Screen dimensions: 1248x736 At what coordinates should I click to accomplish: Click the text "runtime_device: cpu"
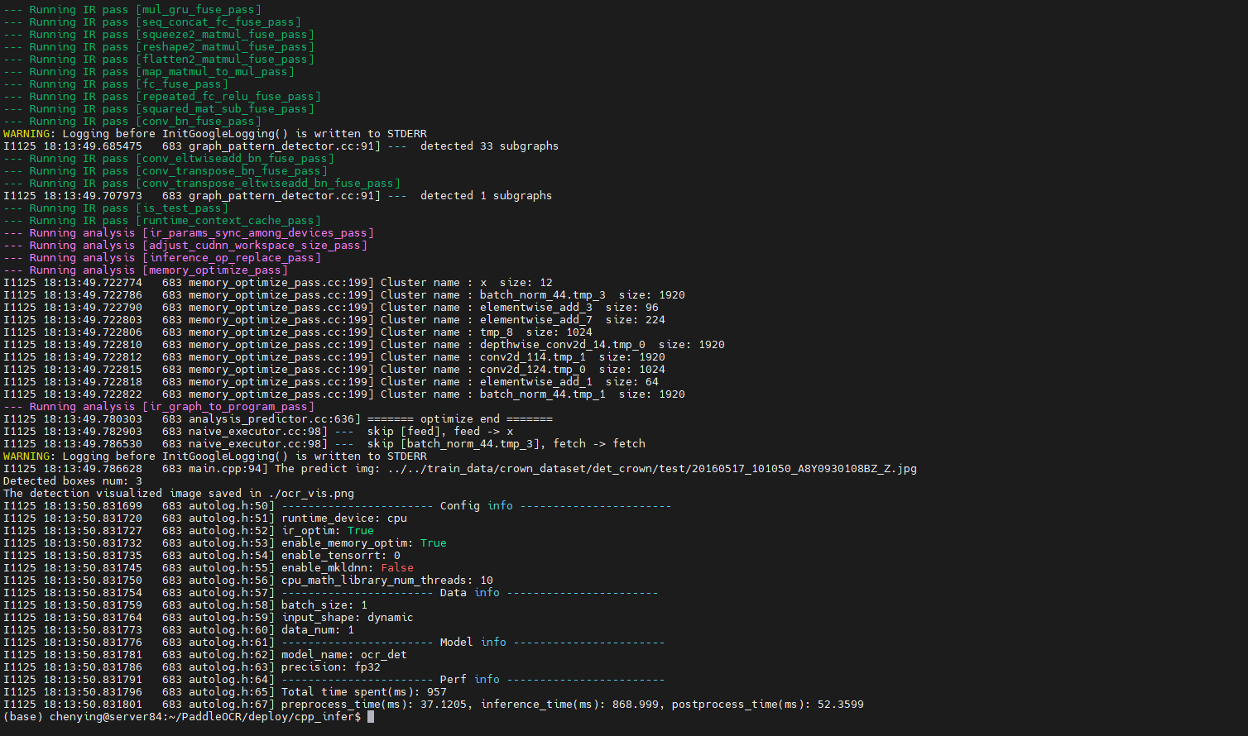(344, 519)
